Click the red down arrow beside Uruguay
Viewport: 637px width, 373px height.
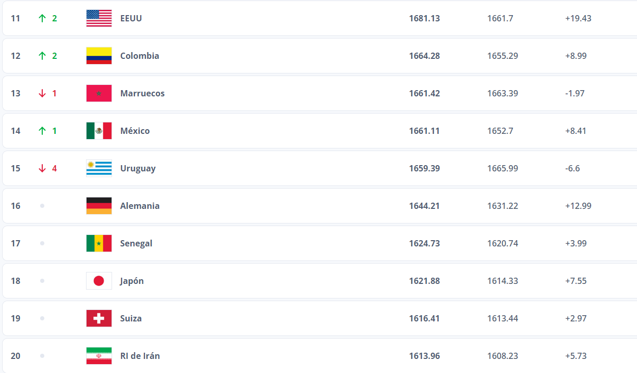[x=42, y=168]
